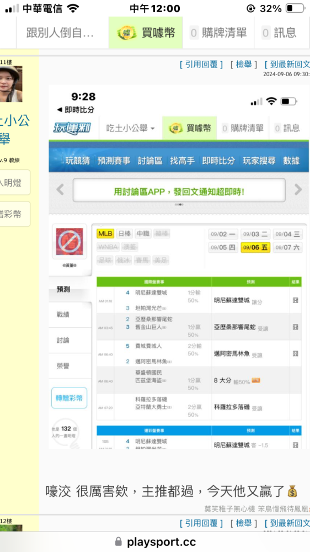310x552 pixels.
Task: Click the Lv.9 教練 level label
Action: tap(10, 160)
